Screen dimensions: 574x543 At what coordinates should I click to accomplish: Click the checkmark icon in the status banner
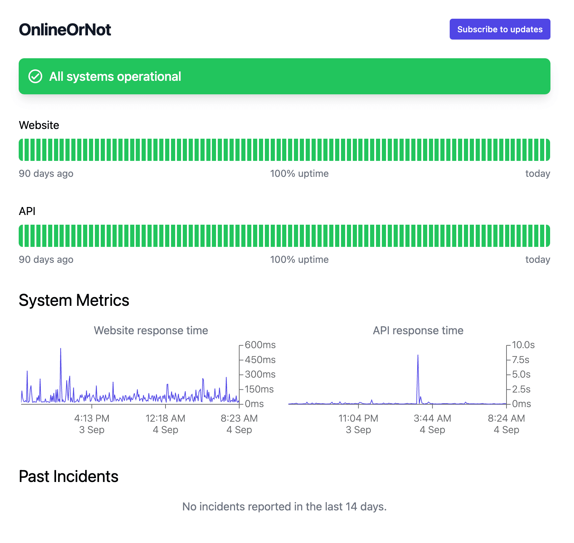pyautogui.click(x=35, y=76)
